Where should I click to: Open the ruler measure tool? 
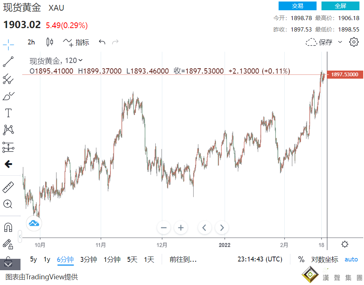click(x=8, y=187)
